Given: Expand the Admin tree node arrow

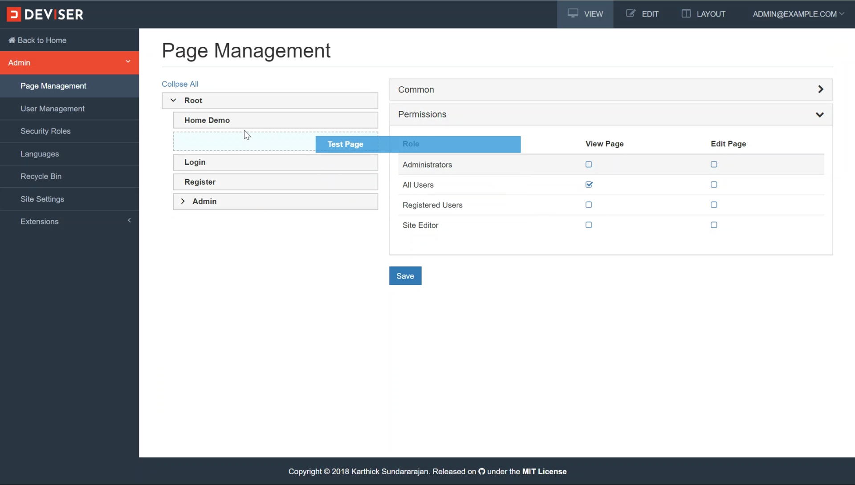Looking at the screenshot, I should point(183,201).
